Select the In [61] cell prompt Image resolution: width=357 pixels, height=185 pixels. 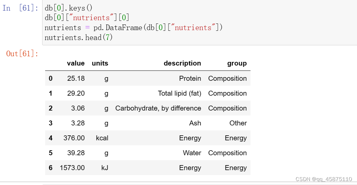point(20,8)
